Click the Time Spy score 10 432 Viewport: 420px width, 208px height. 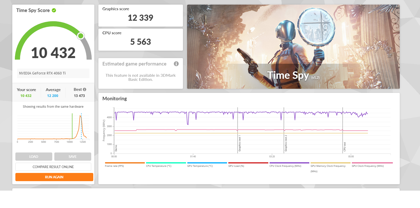point(53,53)
